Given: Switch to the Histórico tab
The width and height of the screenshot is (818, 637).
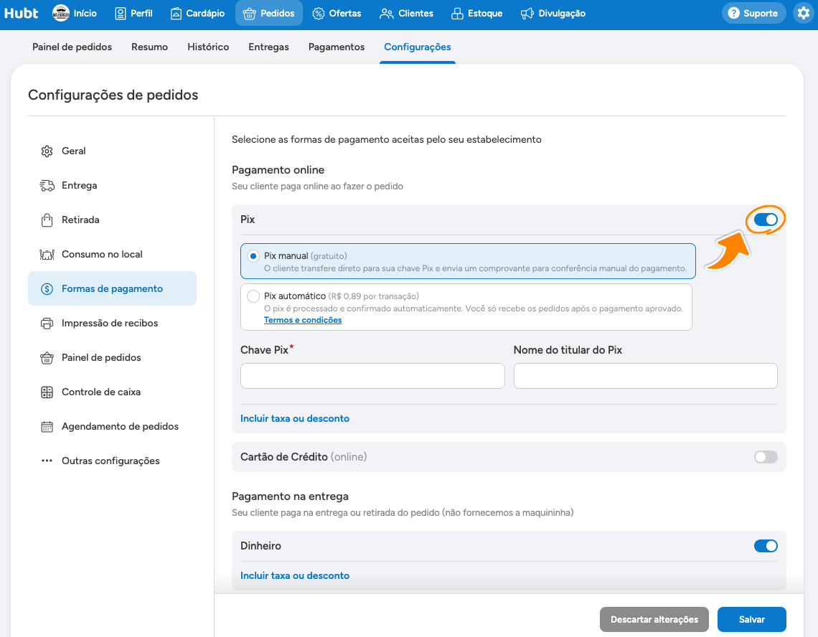Looking at the screenshot, I should point(208,47).
